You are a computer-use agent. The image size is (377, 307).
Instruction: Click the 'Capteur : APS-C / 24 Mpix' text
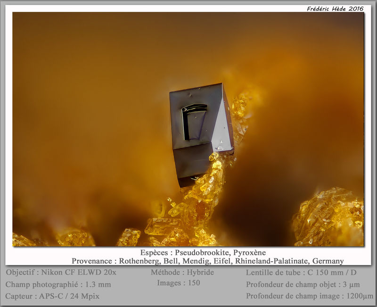pos(52,296)
